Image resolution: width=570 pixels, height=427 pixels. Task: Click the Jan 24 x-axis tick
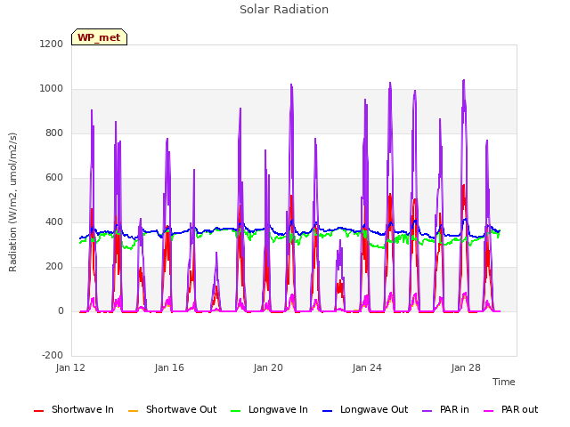[367, 367]
